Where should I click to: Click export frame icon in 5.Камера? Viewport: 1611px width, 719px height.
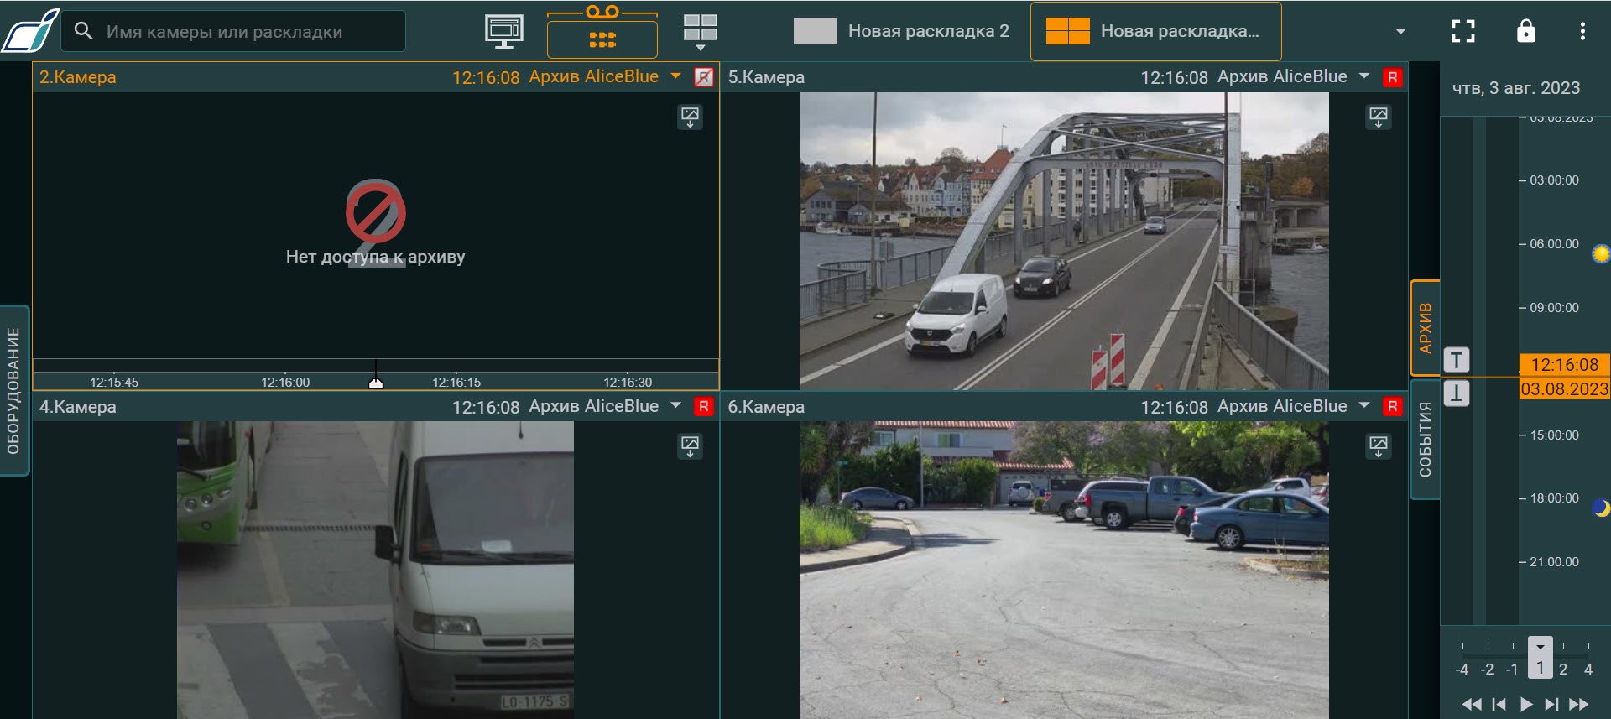[x=1378, y=117]
